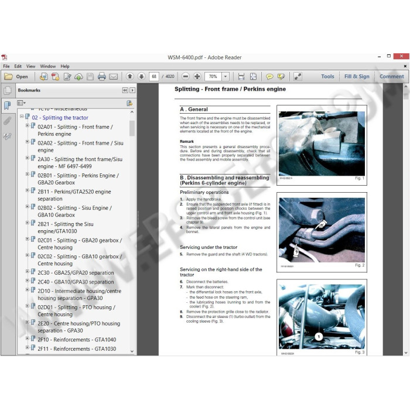Open the File menu
Screen dimensions: 410x410
pyautogui.click(x=6, y=66)
